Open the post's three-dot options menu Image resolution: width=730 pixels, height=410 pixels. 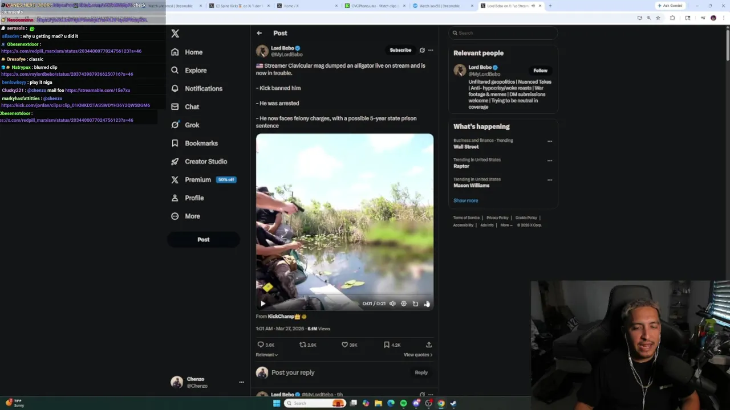tap(431, 50)
